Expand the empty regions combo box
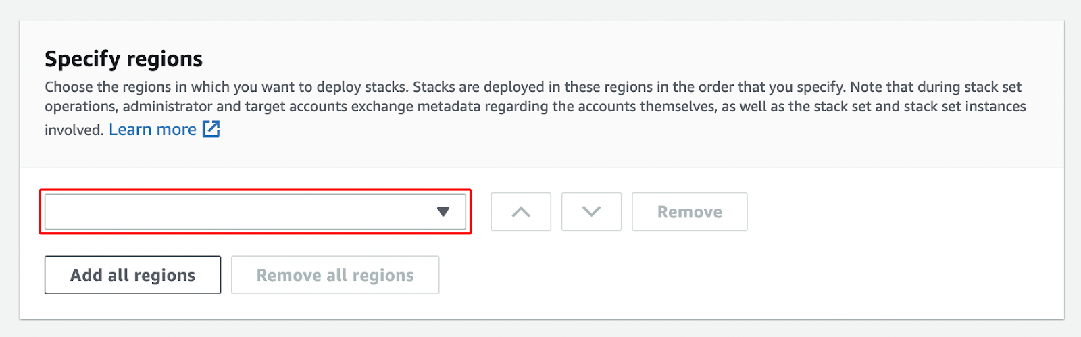The image size is (1081, 337). [x=255, y=212]
